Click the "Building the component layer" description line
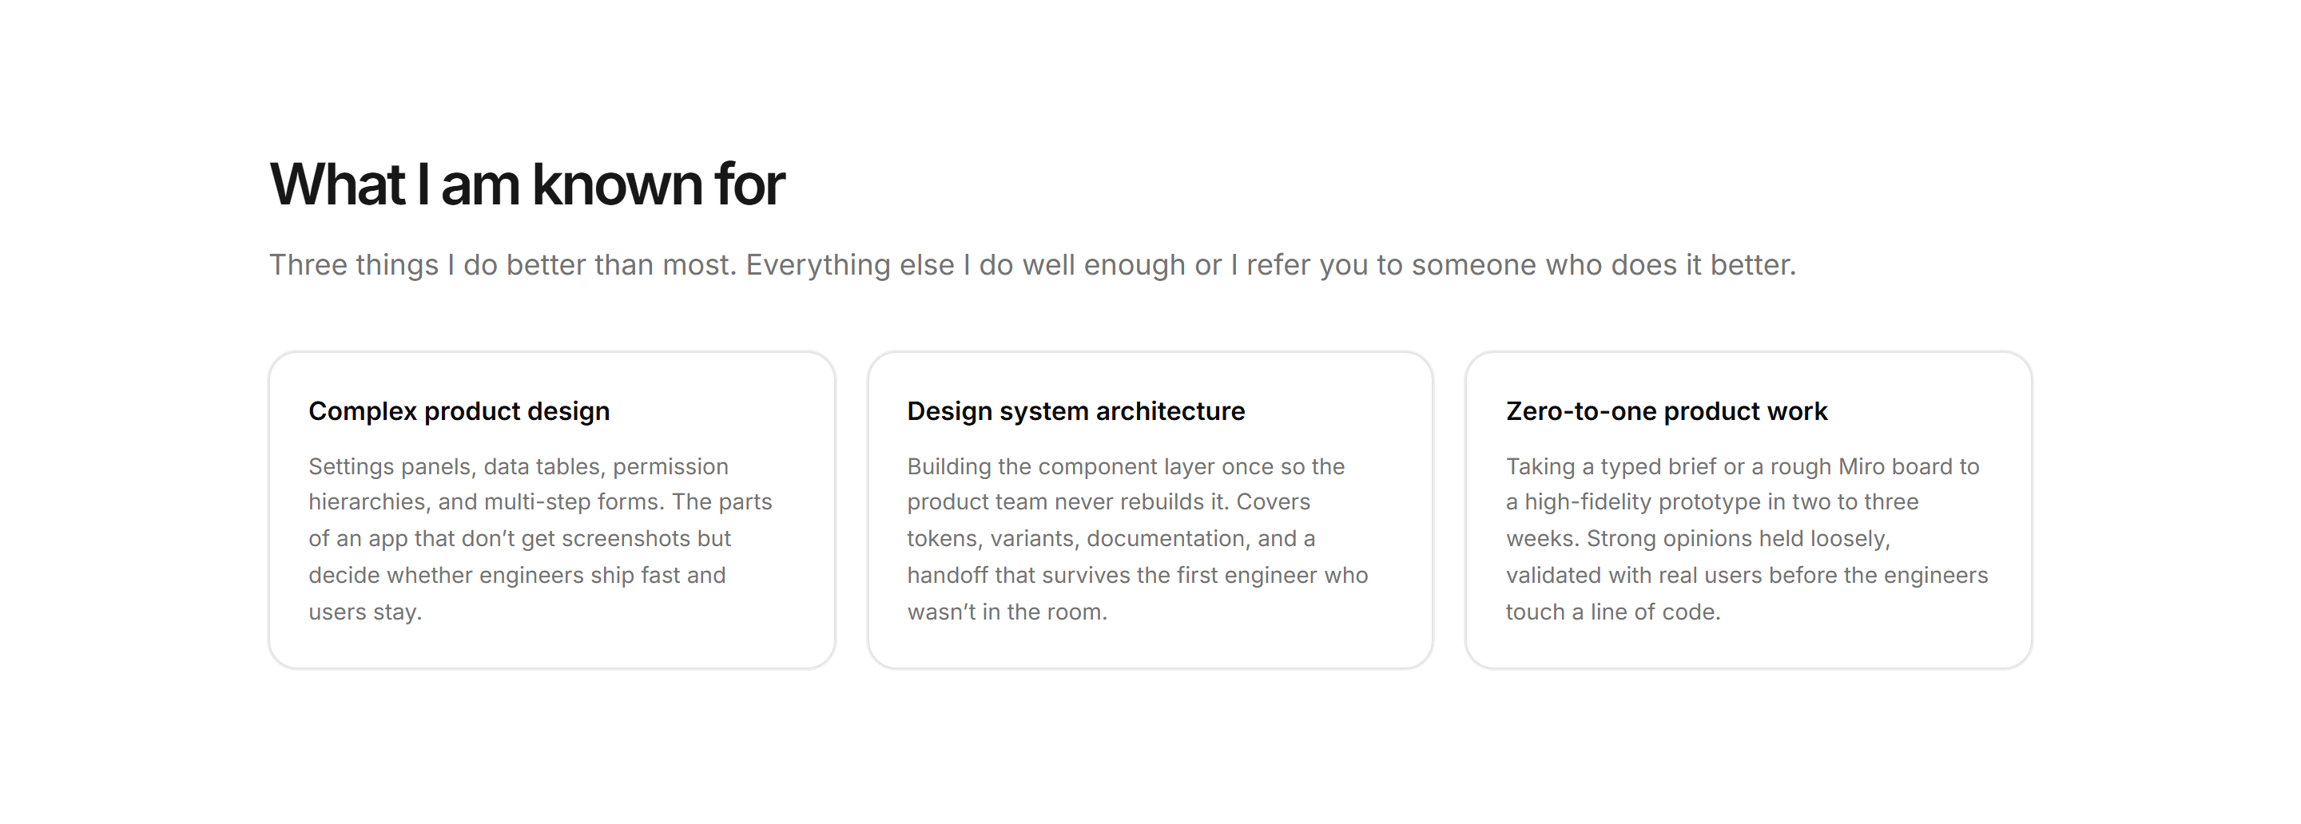 click(x=1126, y=467)
